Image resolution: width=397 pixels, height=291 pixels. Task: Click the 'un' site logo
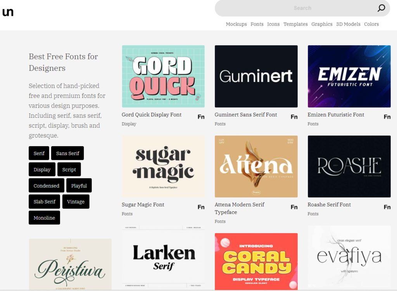pos(8,12)
